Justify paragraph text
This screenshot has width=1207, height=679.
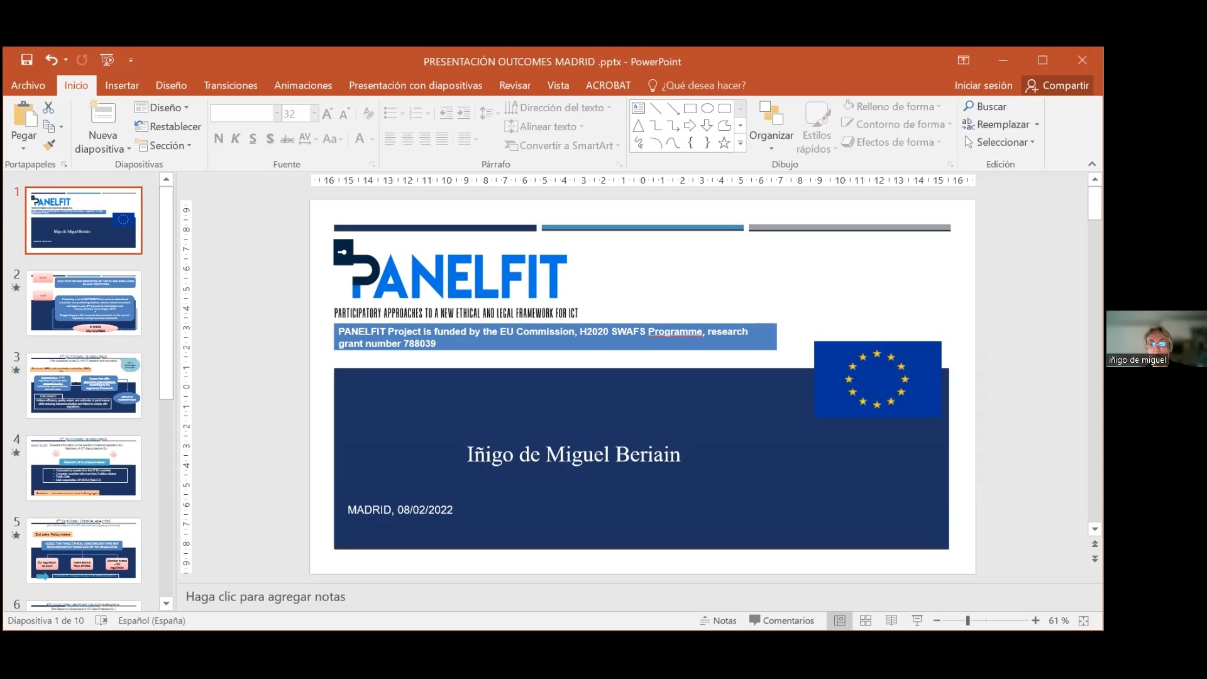[442, 139]
